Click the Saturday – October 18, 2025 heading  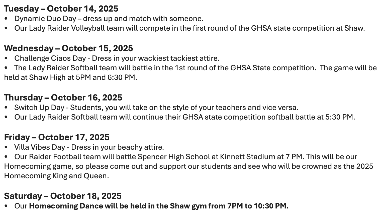pyautogui.click(x=63, y=196)
